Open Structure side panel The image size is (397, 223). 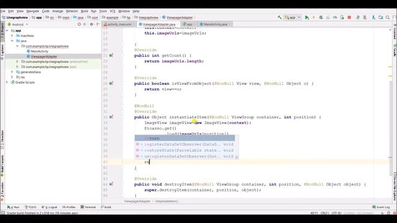pyautogui.click(x=2, y=139)
